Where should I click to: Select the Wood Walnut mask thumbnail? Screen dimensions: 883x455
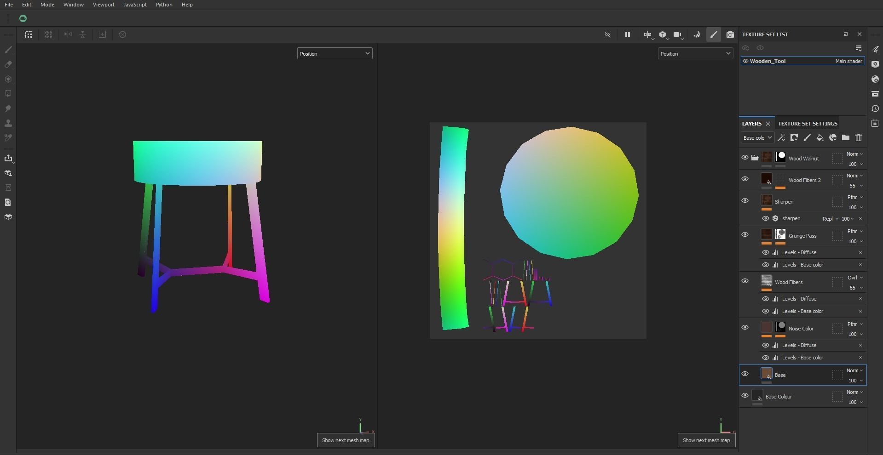[x=780, y=157]
